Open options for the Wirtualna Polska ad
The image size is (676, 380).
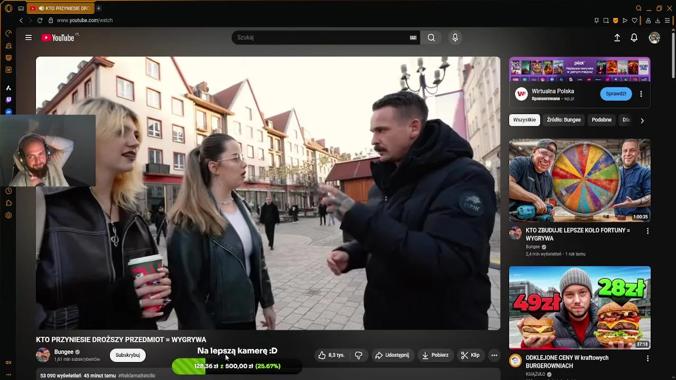[x=641, y=94]
